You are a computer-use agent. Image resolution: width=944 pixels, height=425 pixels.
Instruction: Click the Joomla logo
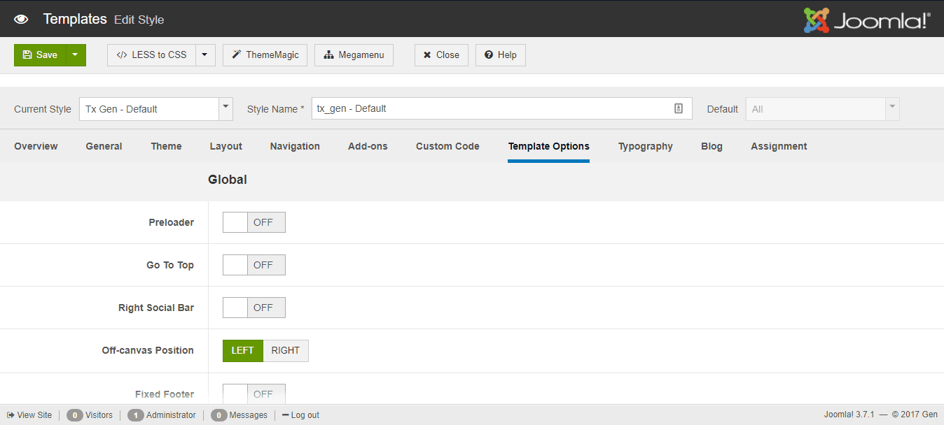[x=867, y=20]
